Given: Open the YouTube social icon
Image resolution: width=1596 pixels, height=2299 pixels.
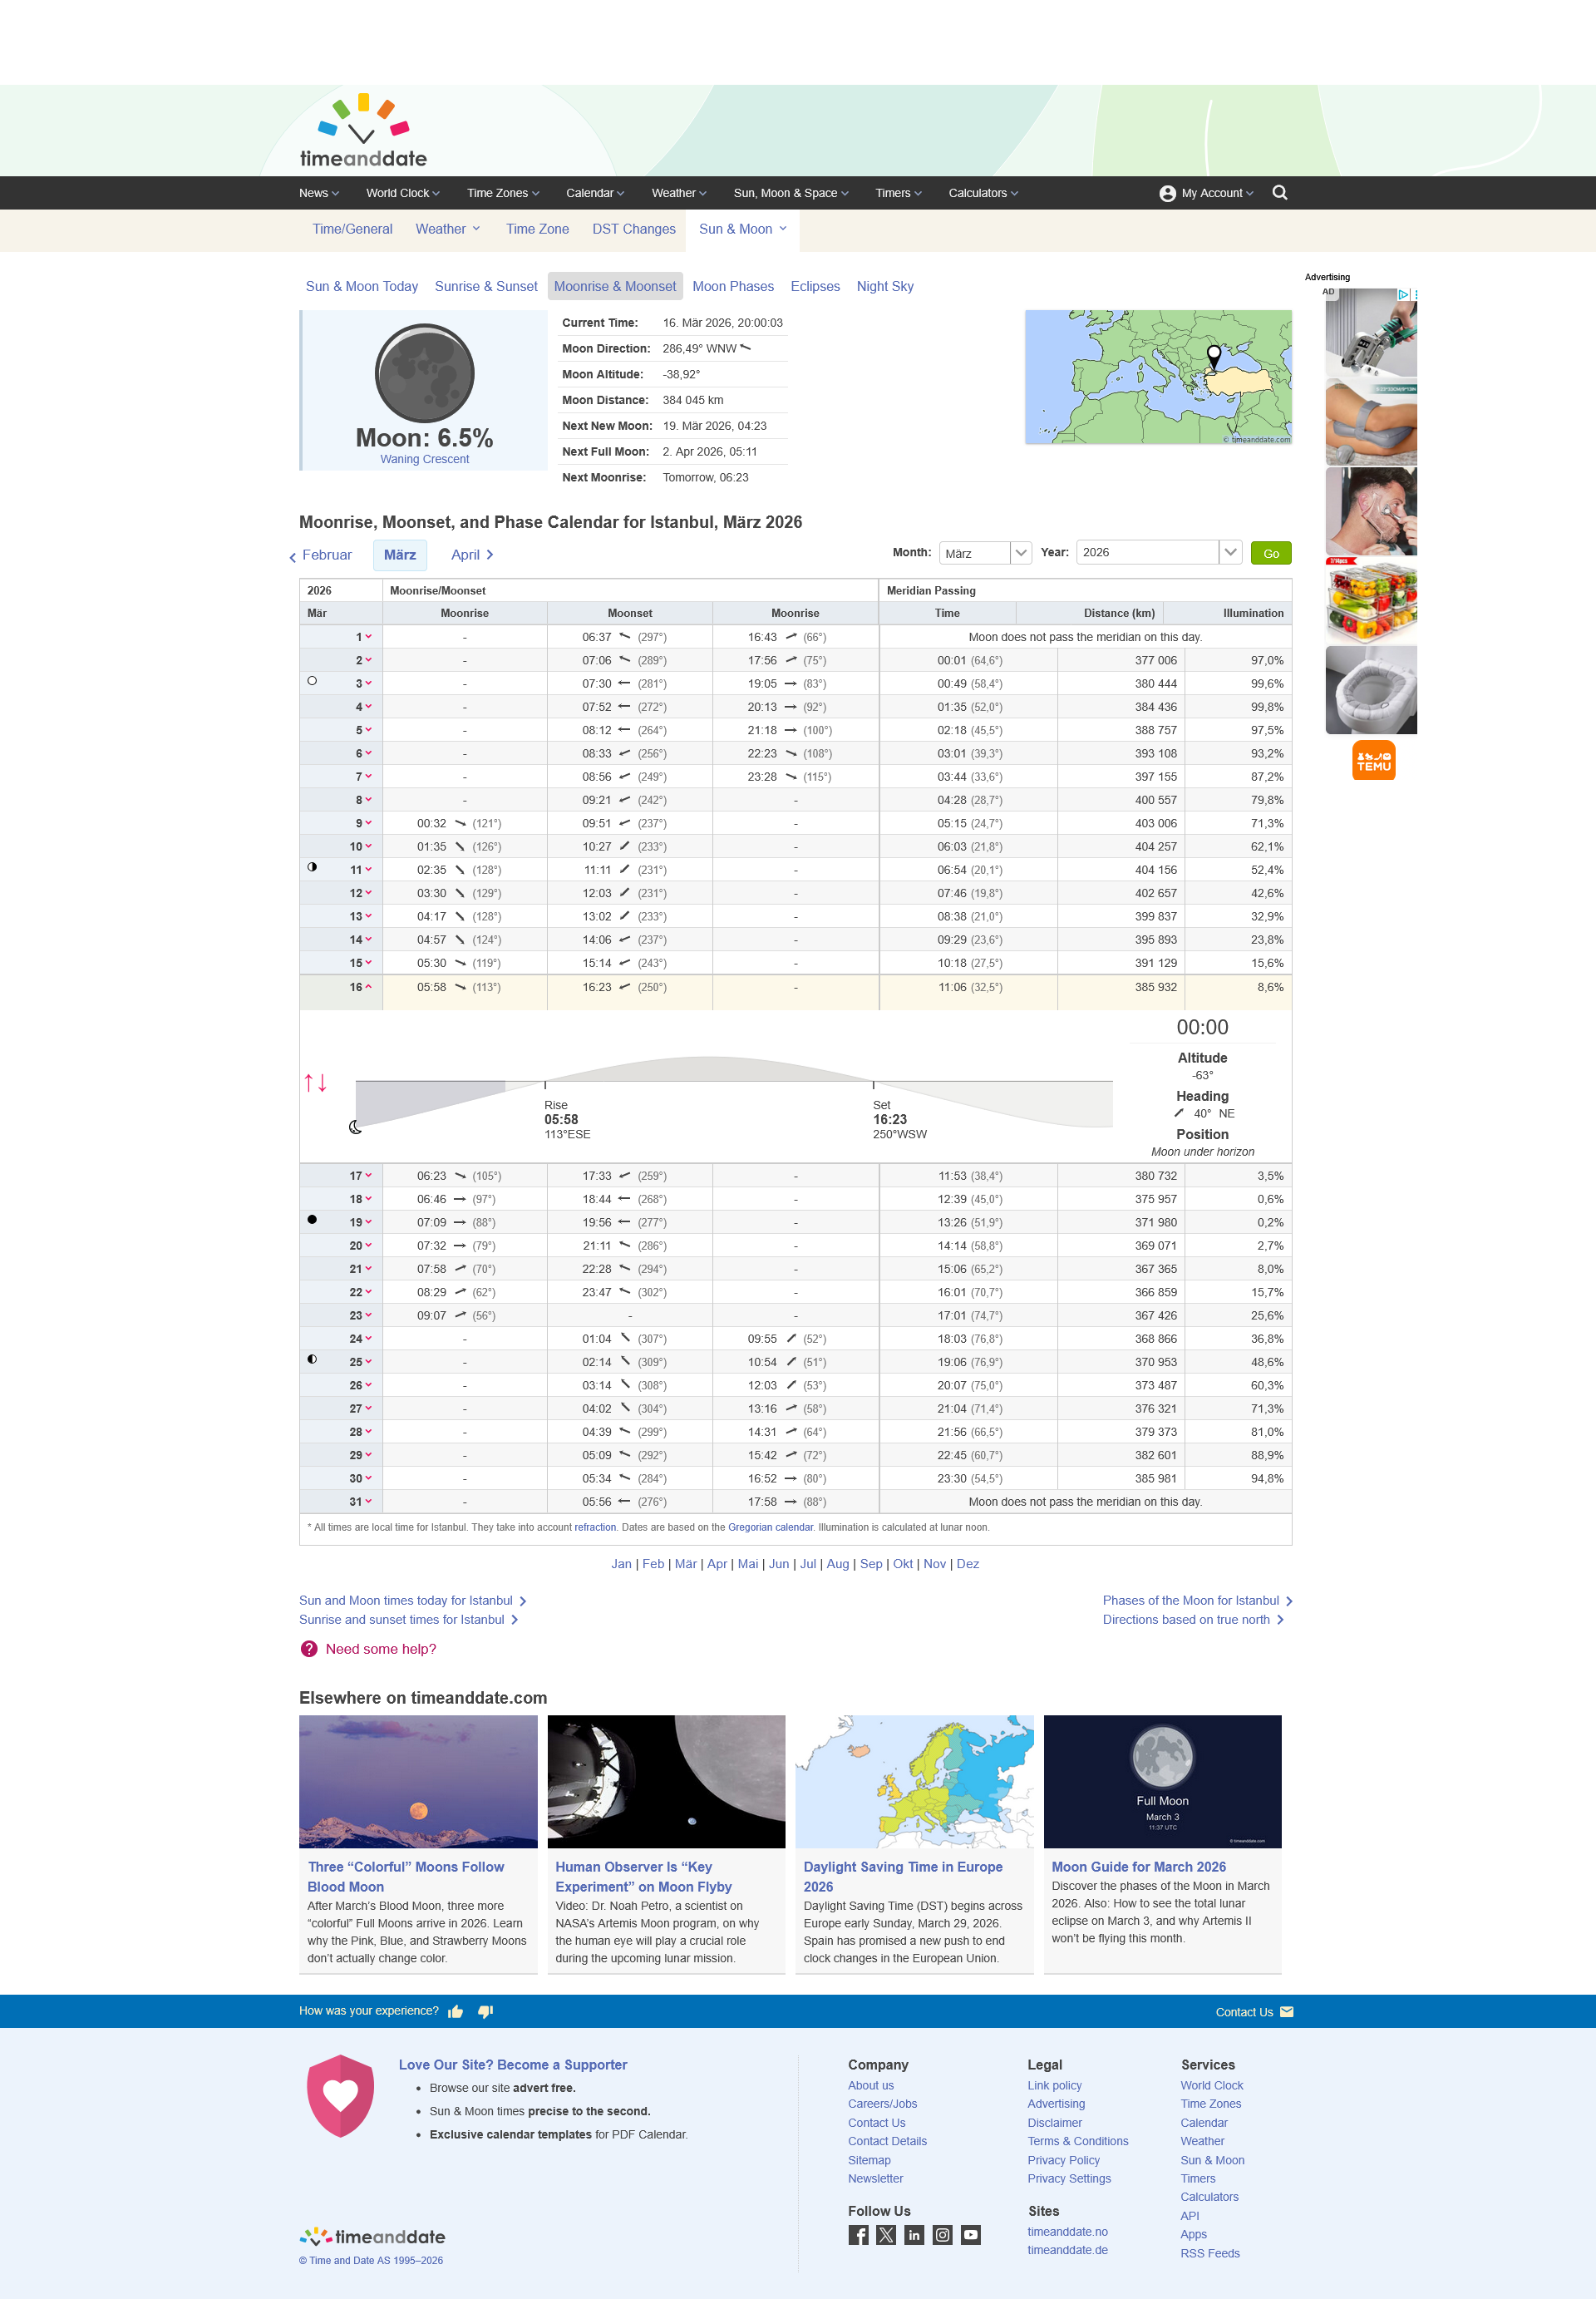Looking at the screenshot, I should (x=970, y=2235).
